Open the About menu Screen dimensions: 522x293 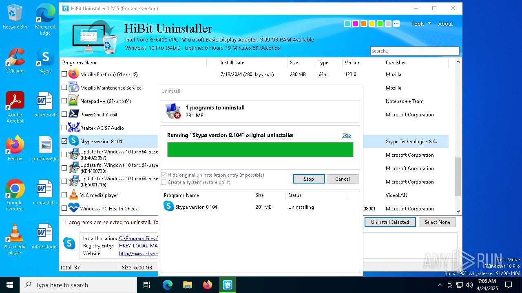point(445,24)
